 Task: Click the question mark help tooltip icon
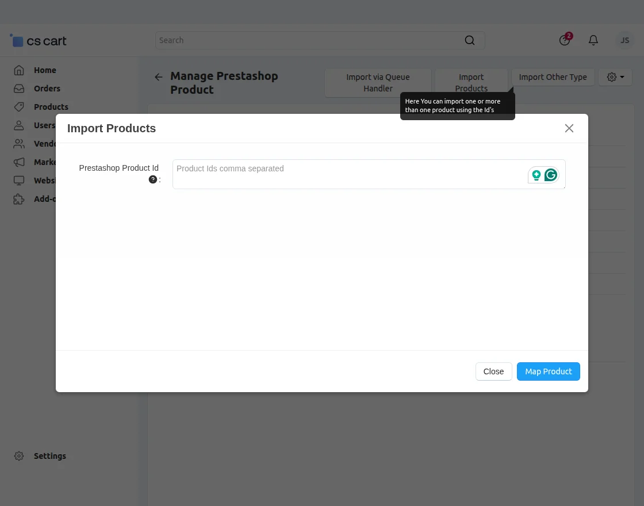153,179
